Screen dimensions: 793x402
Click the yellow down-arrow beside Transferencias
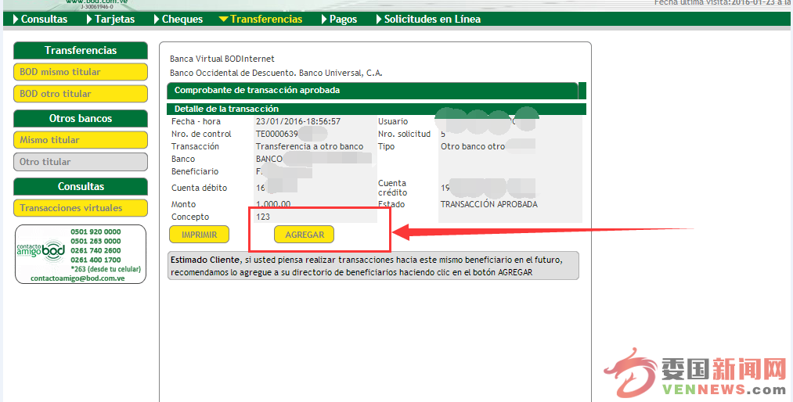tap(223, 20)
